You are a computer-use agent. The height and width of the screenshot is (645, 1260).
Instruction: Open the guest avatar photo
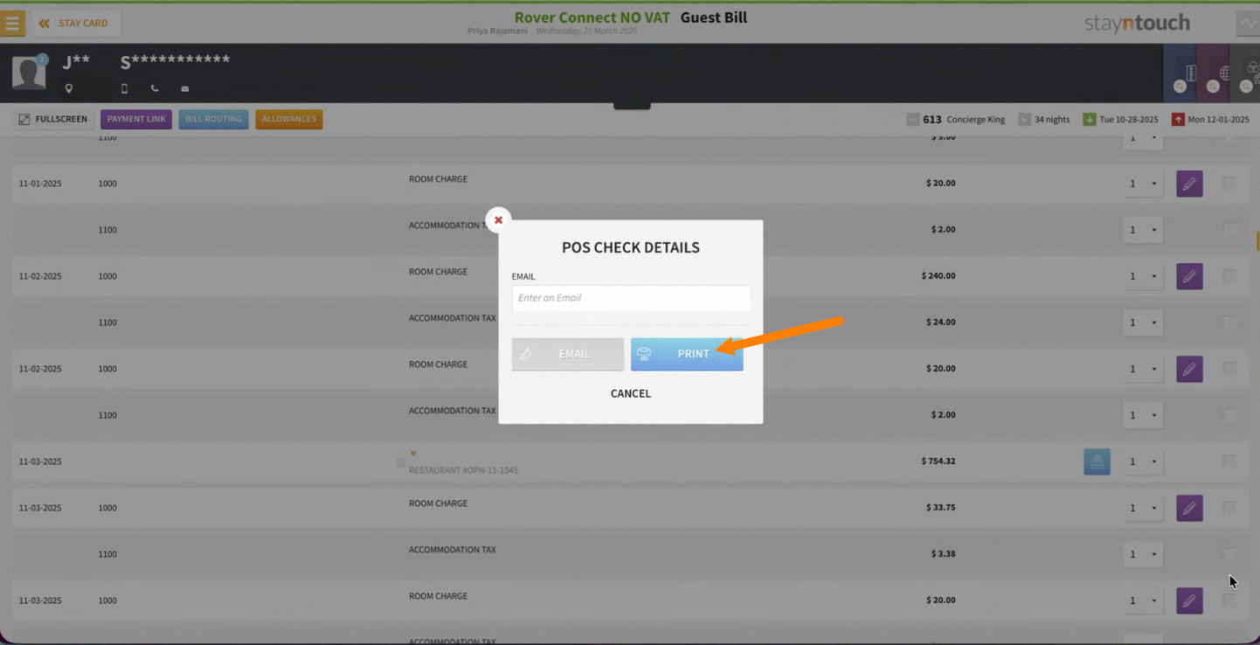[29, 73]
